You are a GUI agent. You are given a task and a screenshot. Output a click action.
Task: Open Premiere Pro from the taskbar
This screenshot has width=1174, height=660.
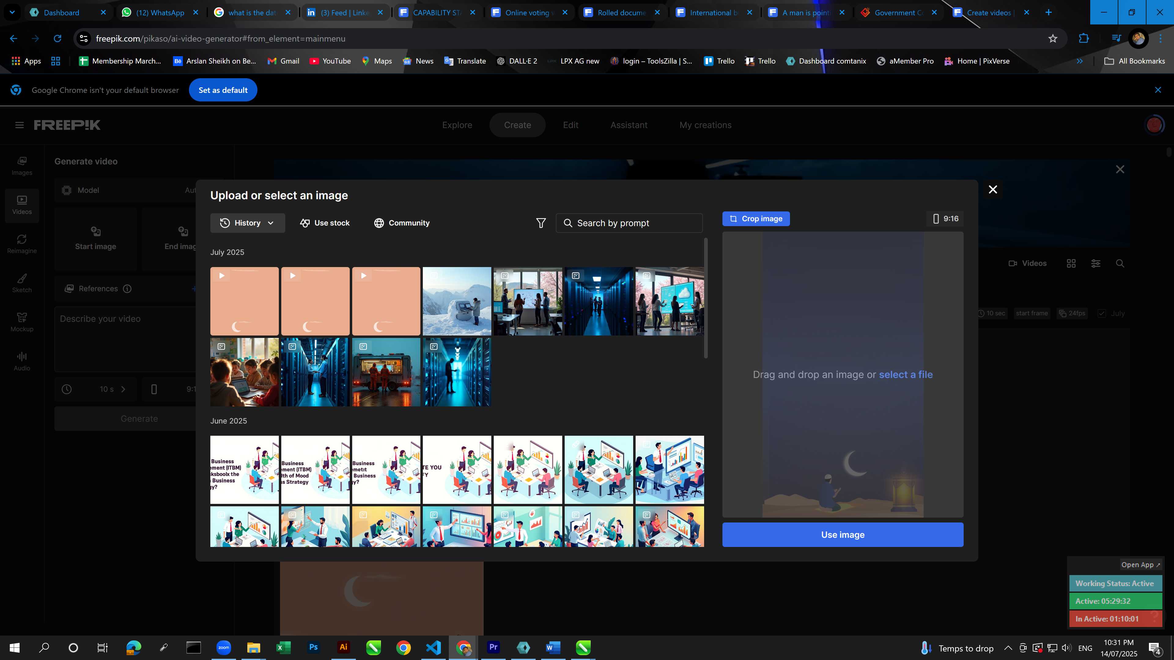click(x=493, y=647)
